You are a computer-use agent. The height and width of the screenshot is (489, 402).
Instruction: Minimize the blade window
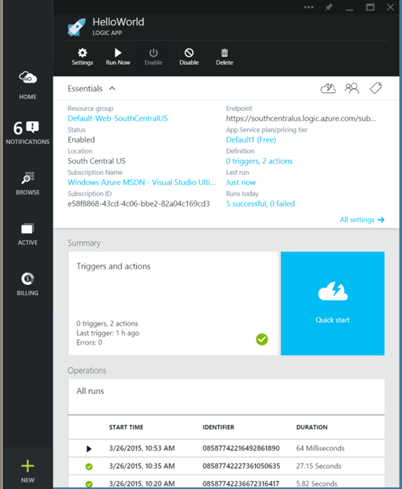click(x=350, y=10)
